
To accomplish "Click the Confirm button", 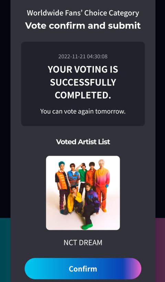I will point(83,269).
